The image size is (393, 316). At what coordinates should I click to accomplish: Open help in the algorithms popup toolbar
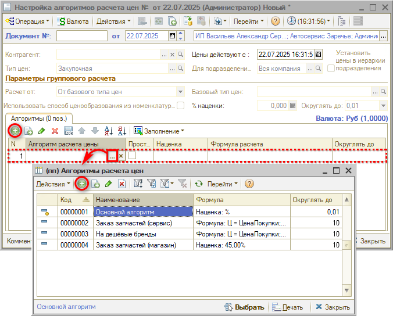(249, 184)
